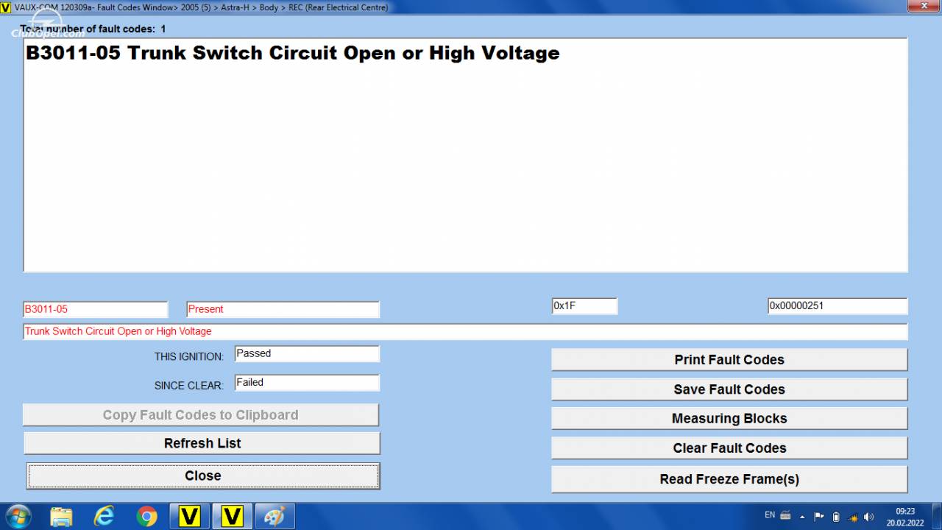Switch to second VAUX-COM taskbar window
The height and width of the screenshot is (530, 942).
233,516
